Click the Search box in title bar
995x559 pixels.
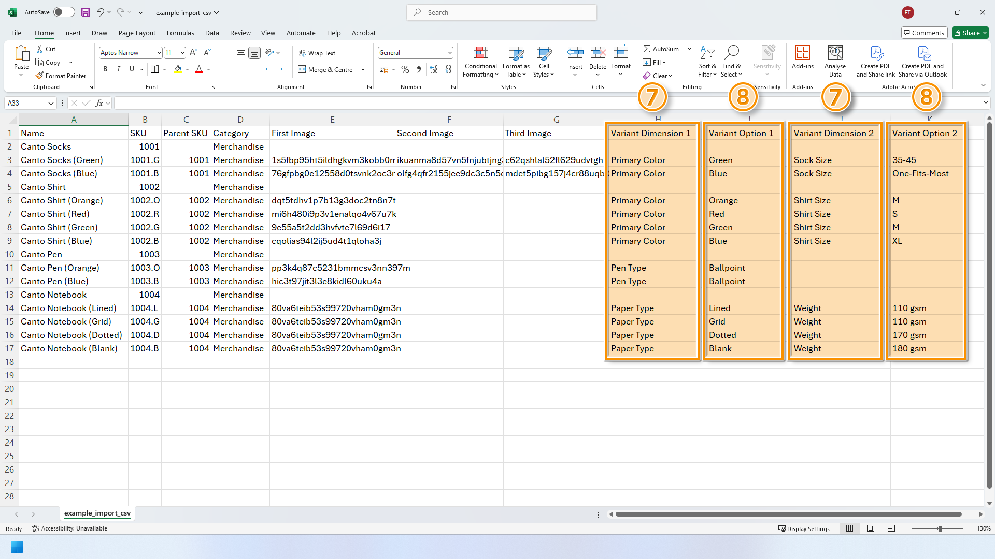tap(502, 12)
